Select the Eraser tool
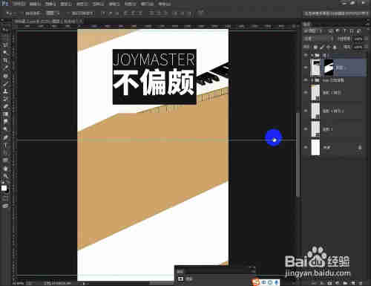The width and height of the screenshot is (371, 286). [5, 106]
